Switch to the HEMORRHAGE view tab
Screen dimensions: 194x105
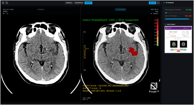point(79,3)
